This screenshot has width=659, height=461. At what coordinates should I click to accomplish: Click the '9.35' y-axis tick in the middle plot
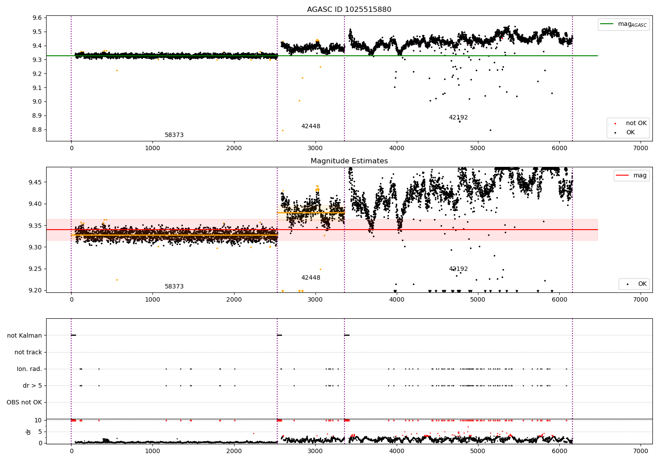(x=36, y=225)
